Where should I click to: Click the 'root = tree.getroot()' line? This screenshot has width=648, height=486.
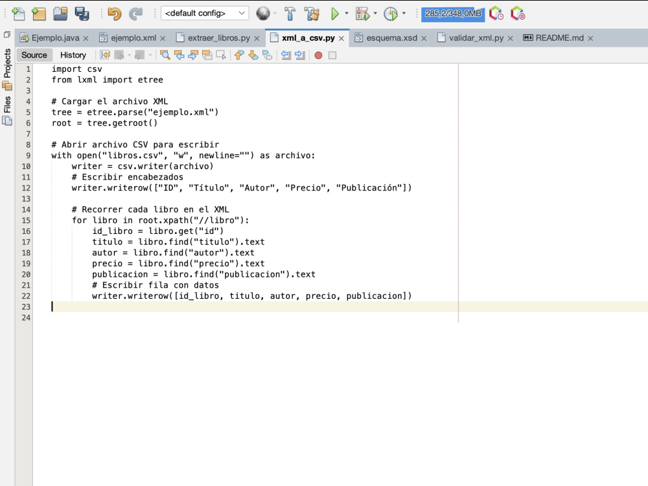[x=104, y=122]
